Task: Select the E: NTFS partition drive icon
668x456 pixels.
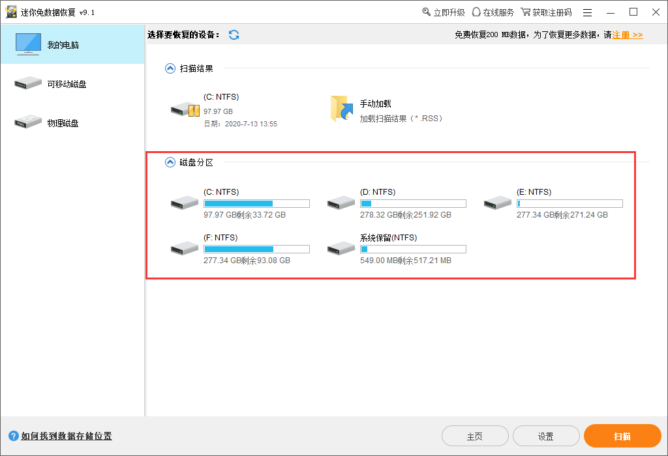Action: pos(498,203)
